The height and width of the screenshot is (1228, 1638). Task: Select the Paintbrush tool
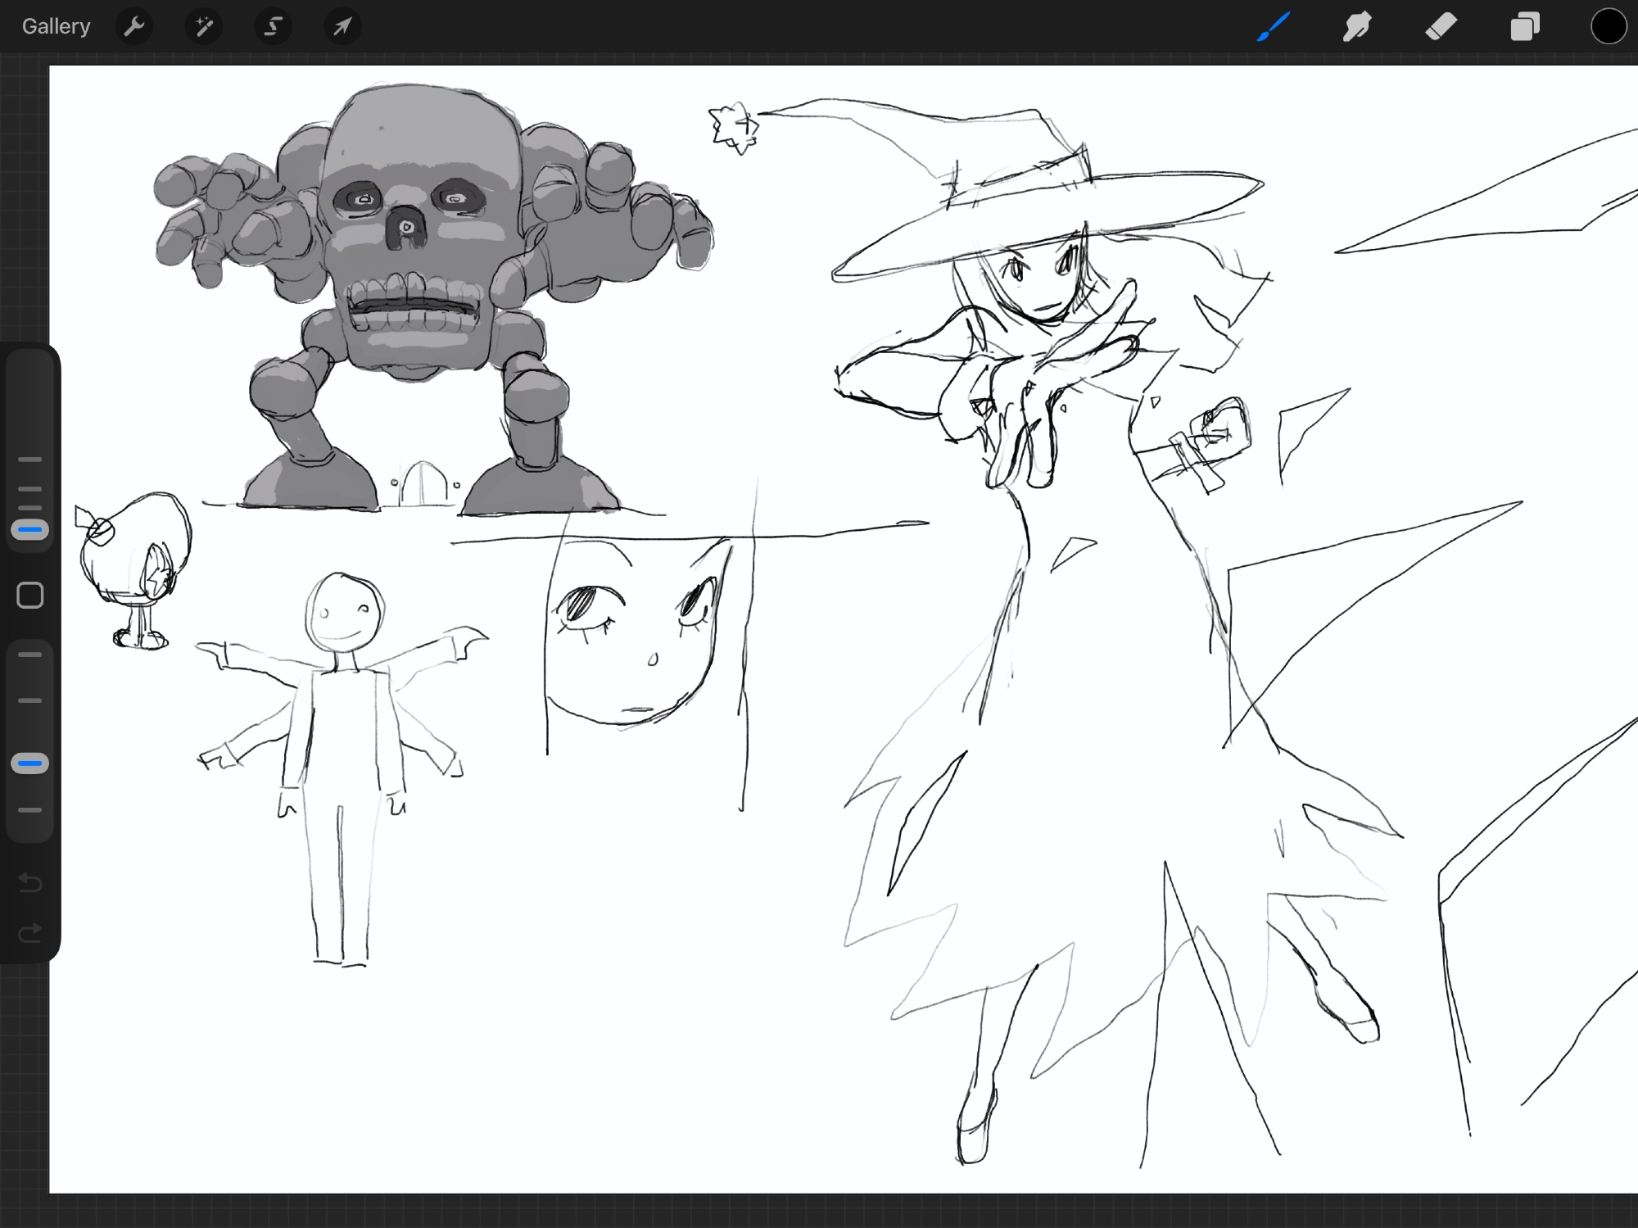pyautogui.click(x=1274, y=27)
